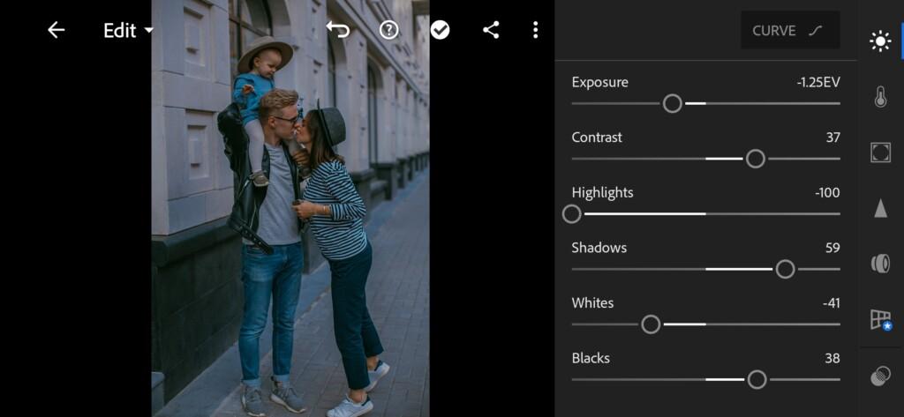
Task: Open the help question mark icon
Action: pyautogui.click(x=389, y=30)
